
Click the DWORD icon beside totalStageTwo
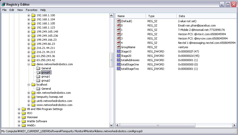pos(119,69)
